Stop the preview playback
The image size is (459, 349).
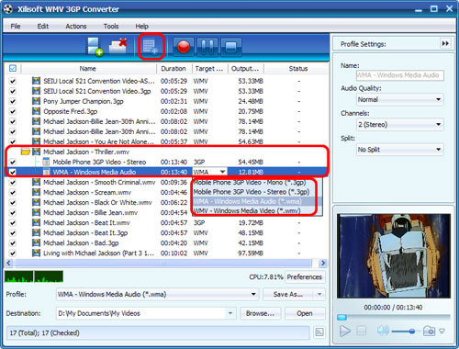click(x=362, y=331)
